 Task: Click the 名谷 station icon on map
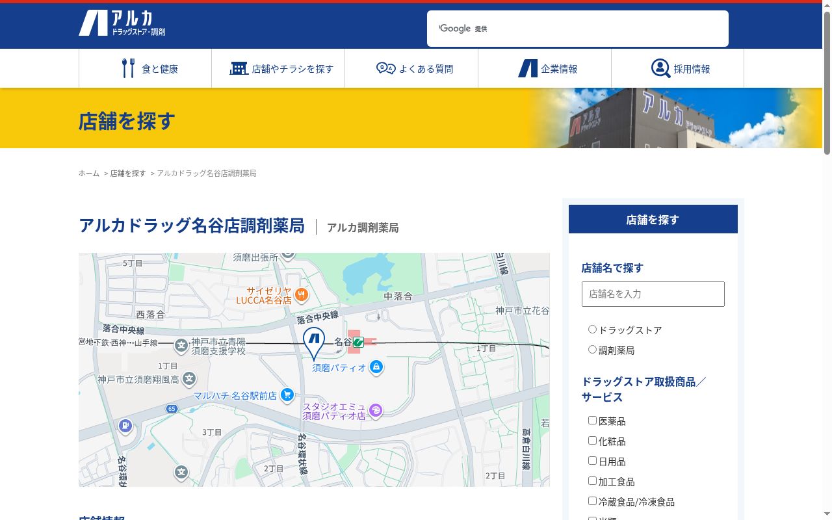click(x=357, y=342)
